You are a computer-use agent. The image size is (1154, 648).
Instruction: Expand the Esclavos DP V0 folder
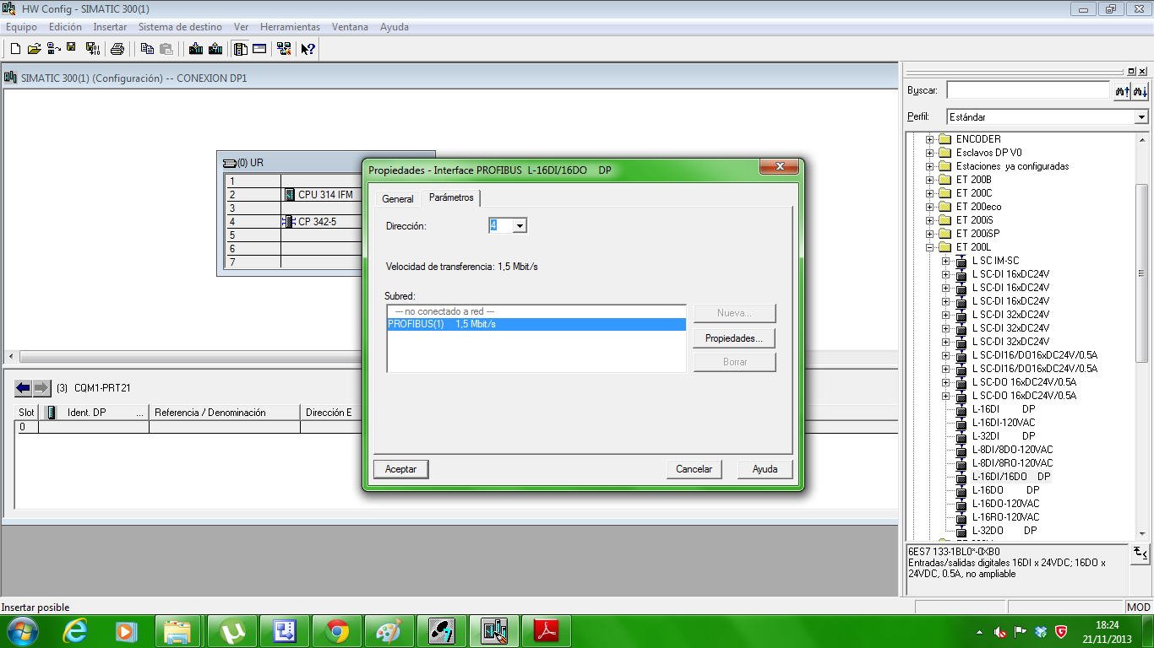930,153
